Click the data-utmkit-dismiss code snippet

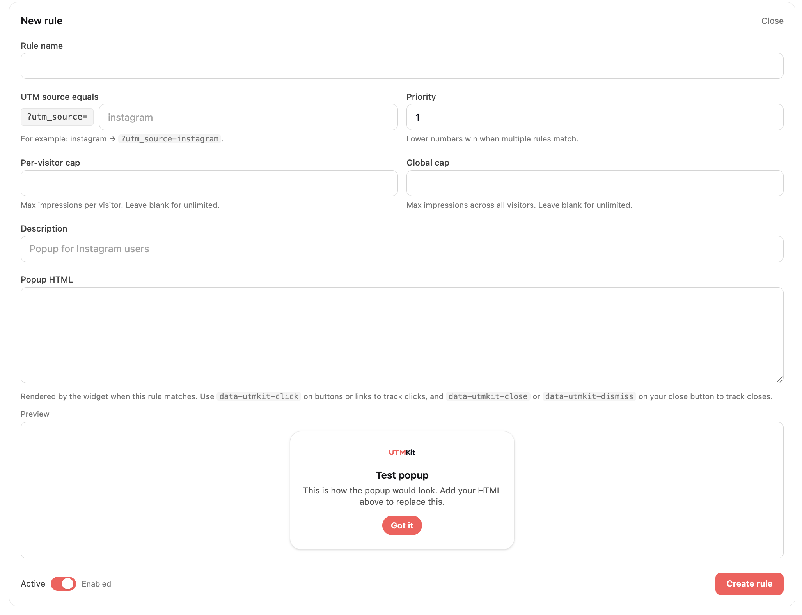[589, 396]
